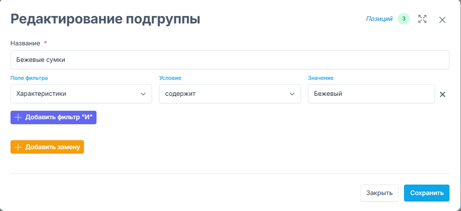Expand the dialog to fullscreen
This screenshot has width=461, height=211.
coord(422,19)
